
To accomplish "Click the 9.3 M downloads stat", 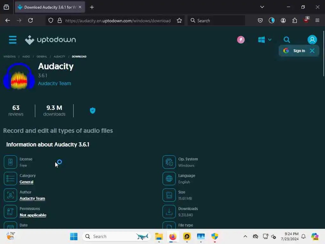I will [x=54, y=111].
